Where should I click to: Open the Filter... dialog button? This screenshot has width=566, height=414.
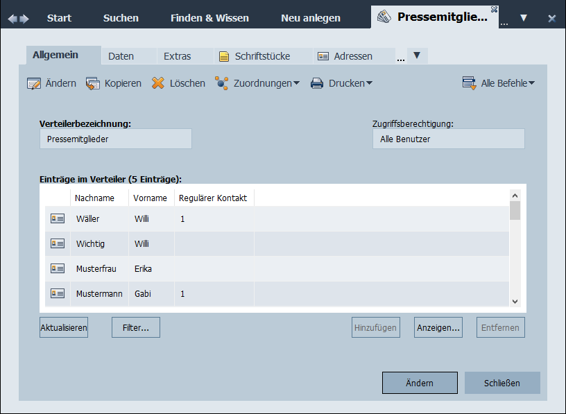click(136, 328)
